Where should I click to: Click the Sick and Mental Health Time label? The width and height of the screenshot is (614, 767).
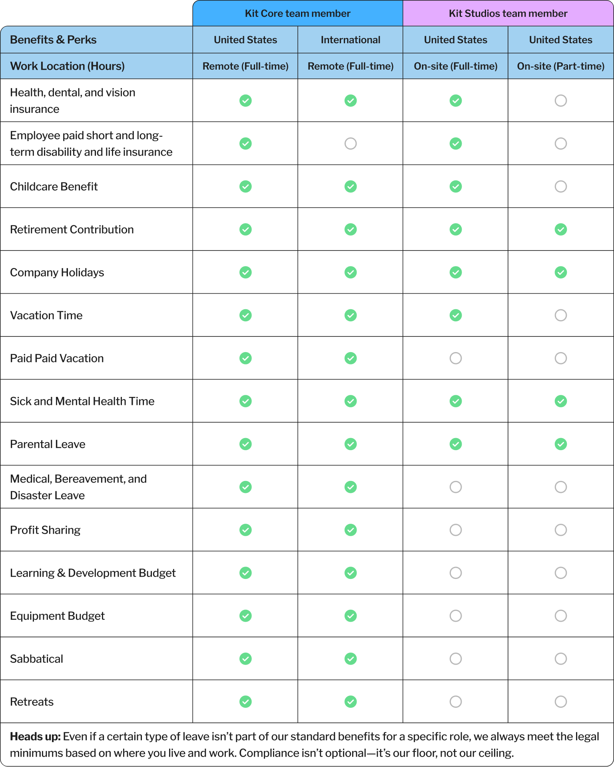click(82, 401)
